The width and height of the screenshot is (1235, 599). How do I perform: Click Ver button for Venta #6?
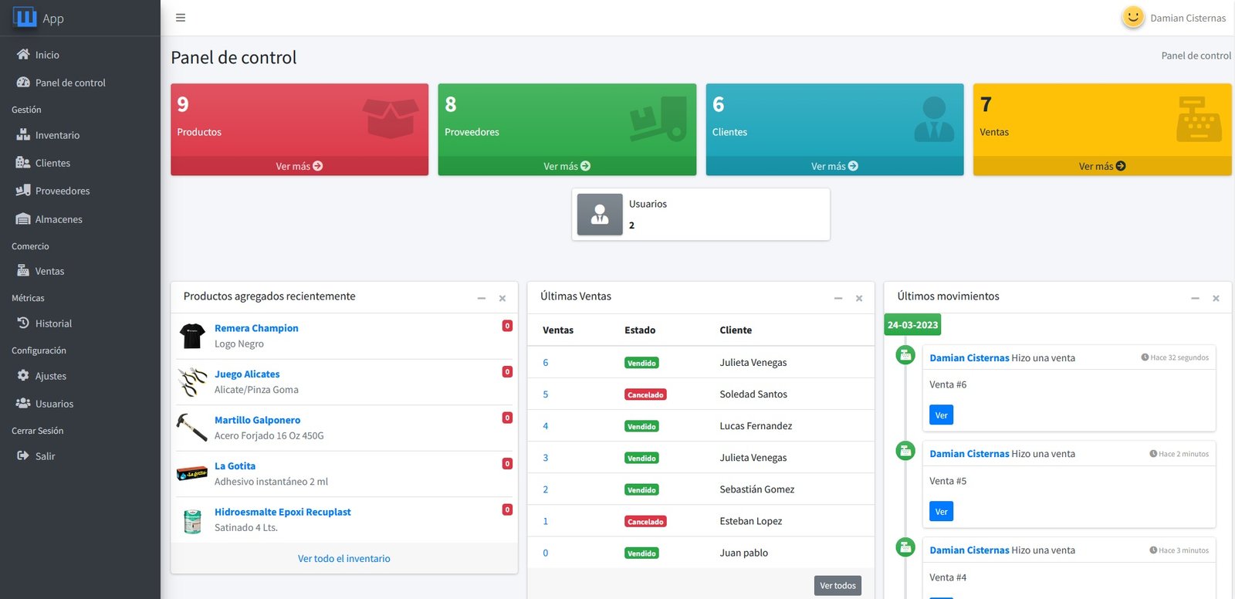(941, 415)
